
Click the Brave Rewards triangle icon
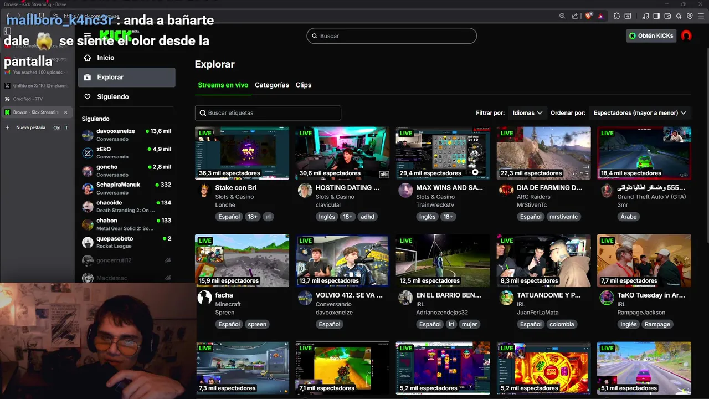(600, 16)
